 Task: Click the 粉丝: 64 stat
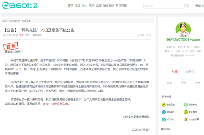[171, 47]
